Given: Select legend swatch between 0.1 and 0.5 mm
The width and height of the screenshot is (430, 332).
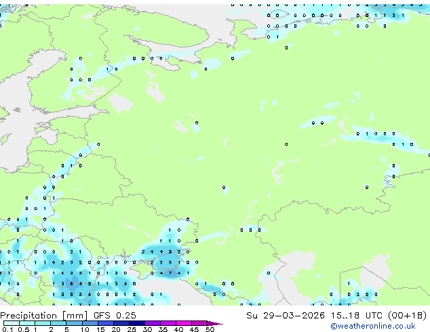Looking at the screenshot, I should pyautogui.click(x=12, y=323).
